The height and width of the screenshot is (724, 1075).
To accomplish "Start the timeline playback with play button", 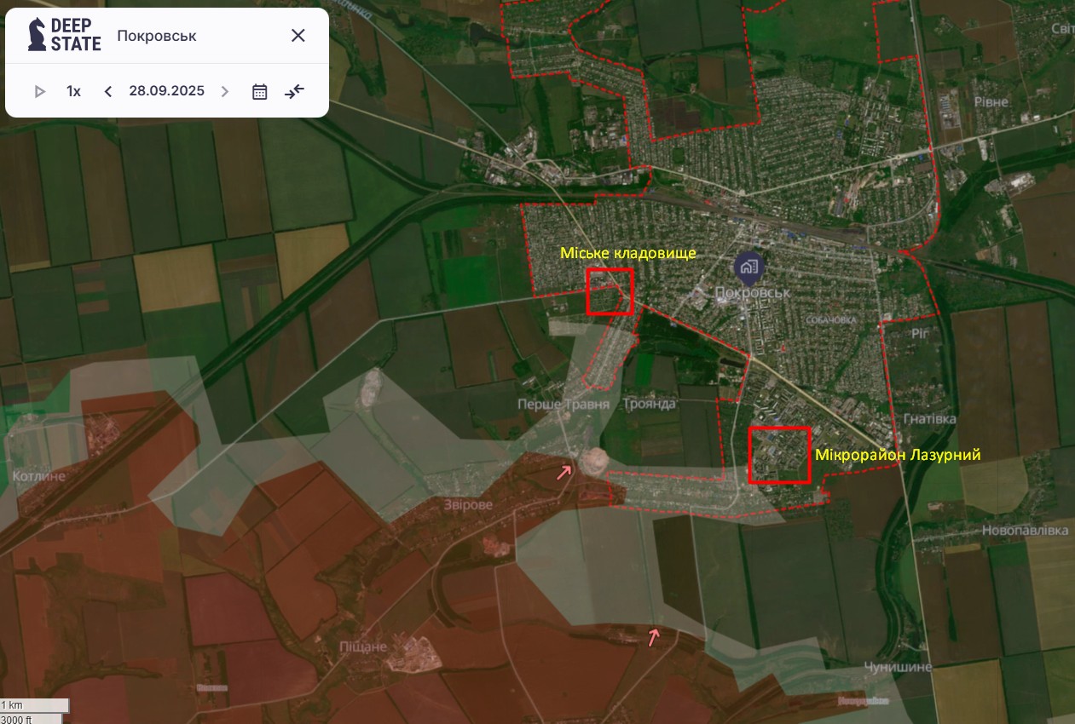I will click(40, 91).
